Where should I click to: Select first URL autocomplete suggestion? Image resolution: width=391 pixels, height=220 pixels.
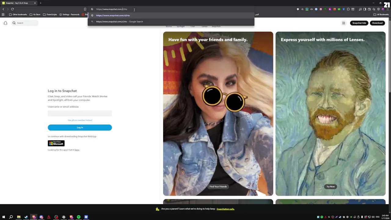171,15
